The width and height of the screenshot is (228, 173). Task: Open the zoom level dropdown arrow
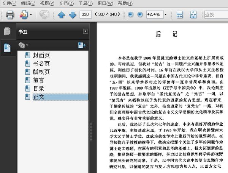pyautogui.click(x=165, y=14)
